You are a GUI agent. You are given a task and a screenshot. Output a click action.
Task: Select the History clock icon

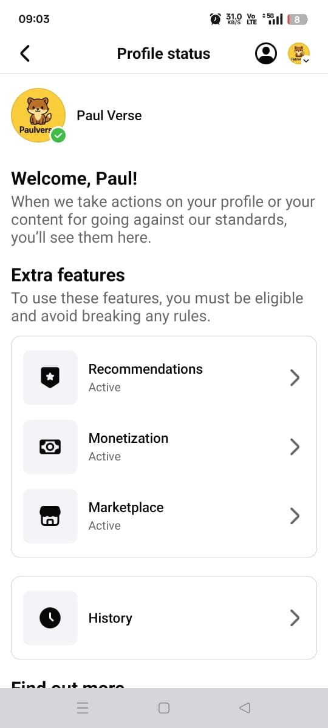50,618
